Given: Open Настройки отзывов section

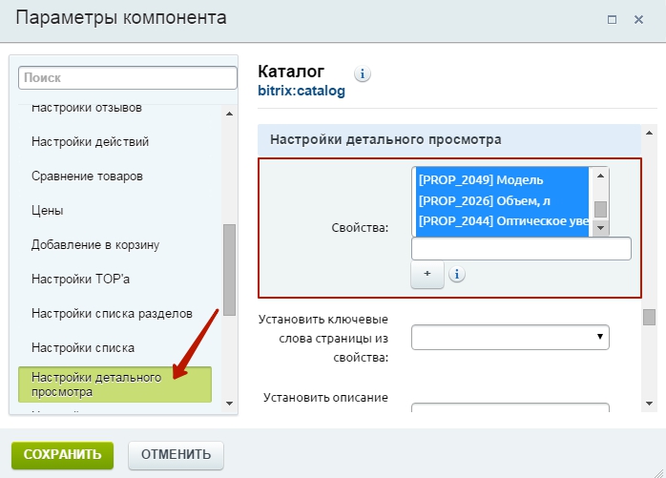Looking at the screenshot, I should 87,108.
